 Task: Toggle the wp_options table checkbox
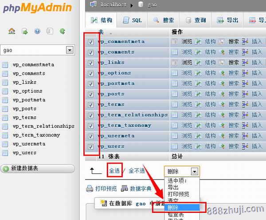pyautogui.click(x=90, y=73)
